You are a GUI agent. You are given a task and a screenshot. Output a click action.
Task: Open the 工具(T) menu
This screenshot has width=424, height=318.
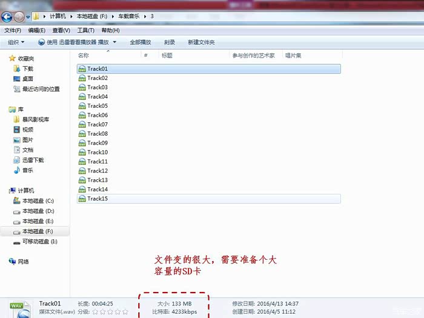(86, 30)
